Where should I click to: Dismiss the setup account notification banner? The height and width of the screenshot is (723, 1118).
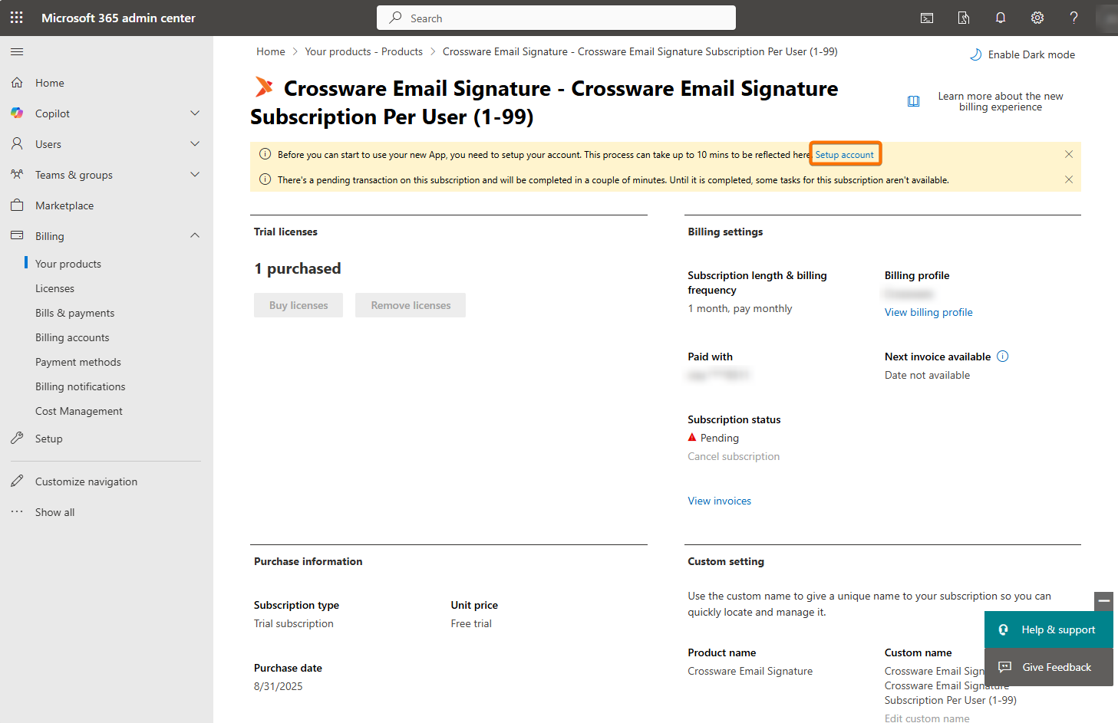(1069, 154)
